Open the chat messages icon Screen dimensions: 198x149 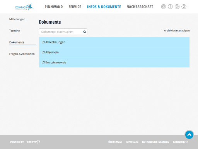click(x=177, y=7)
